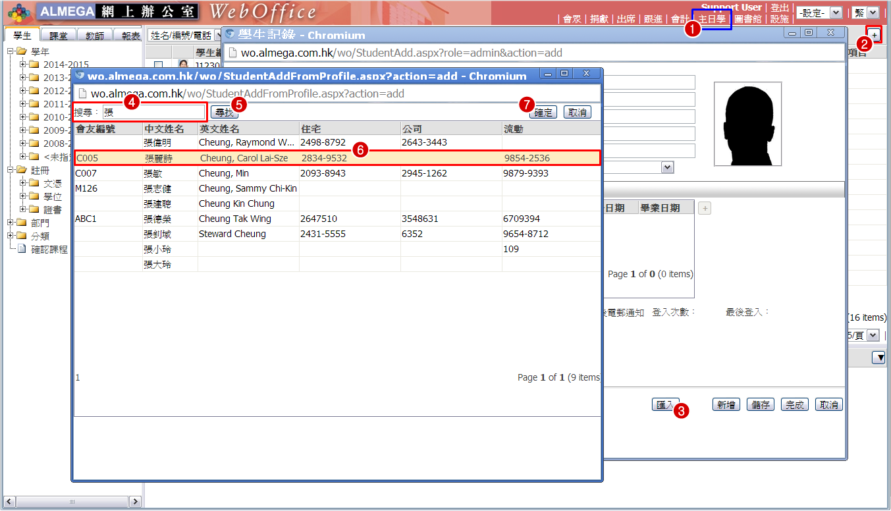
Task: Switch to the 課堂 tab
Action: tap(59, 36)
